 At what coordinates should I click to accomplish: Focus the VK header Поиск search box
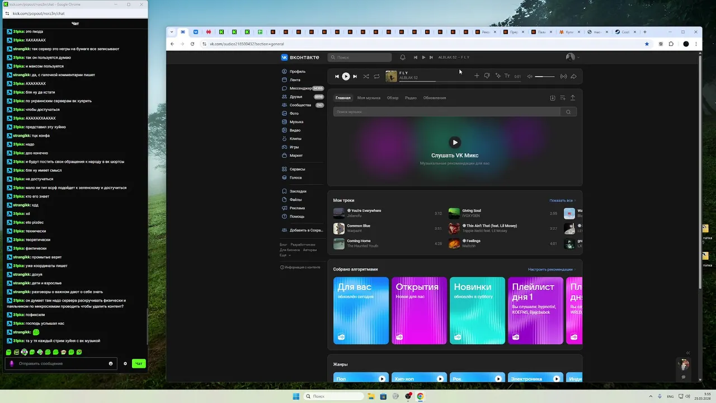360,57
